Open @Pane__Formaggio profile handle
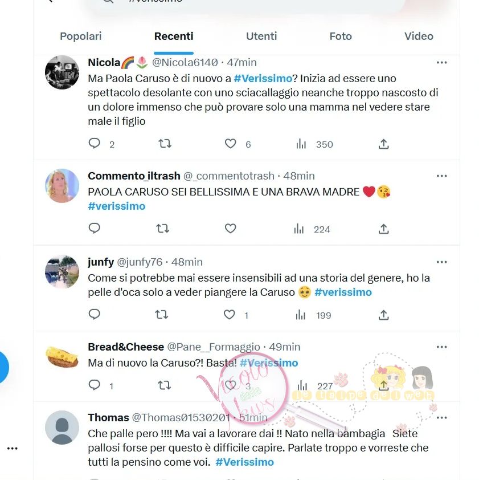Screen dimensions: 479x480 [214, 347]
